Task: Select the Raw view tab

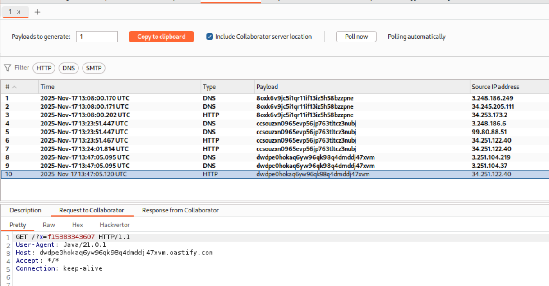Action: coord(49,225)
